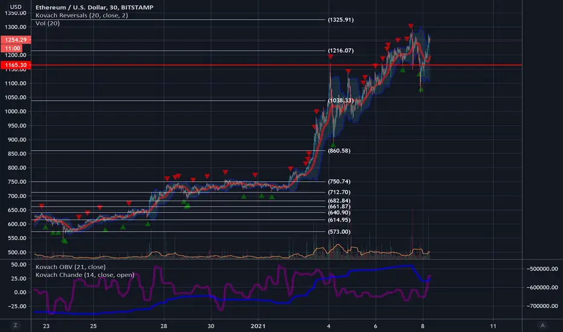The width and height of the screenshot is (563, 332).
Task: Select the (1038.33) level label
Action: pyautogui.click(x=340, y=100)
